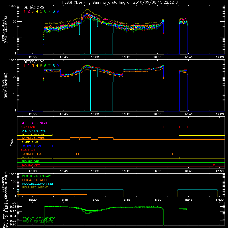Click the ATTENUATOR_STATE flag label
228x228 pixels.
coord(34,123)
